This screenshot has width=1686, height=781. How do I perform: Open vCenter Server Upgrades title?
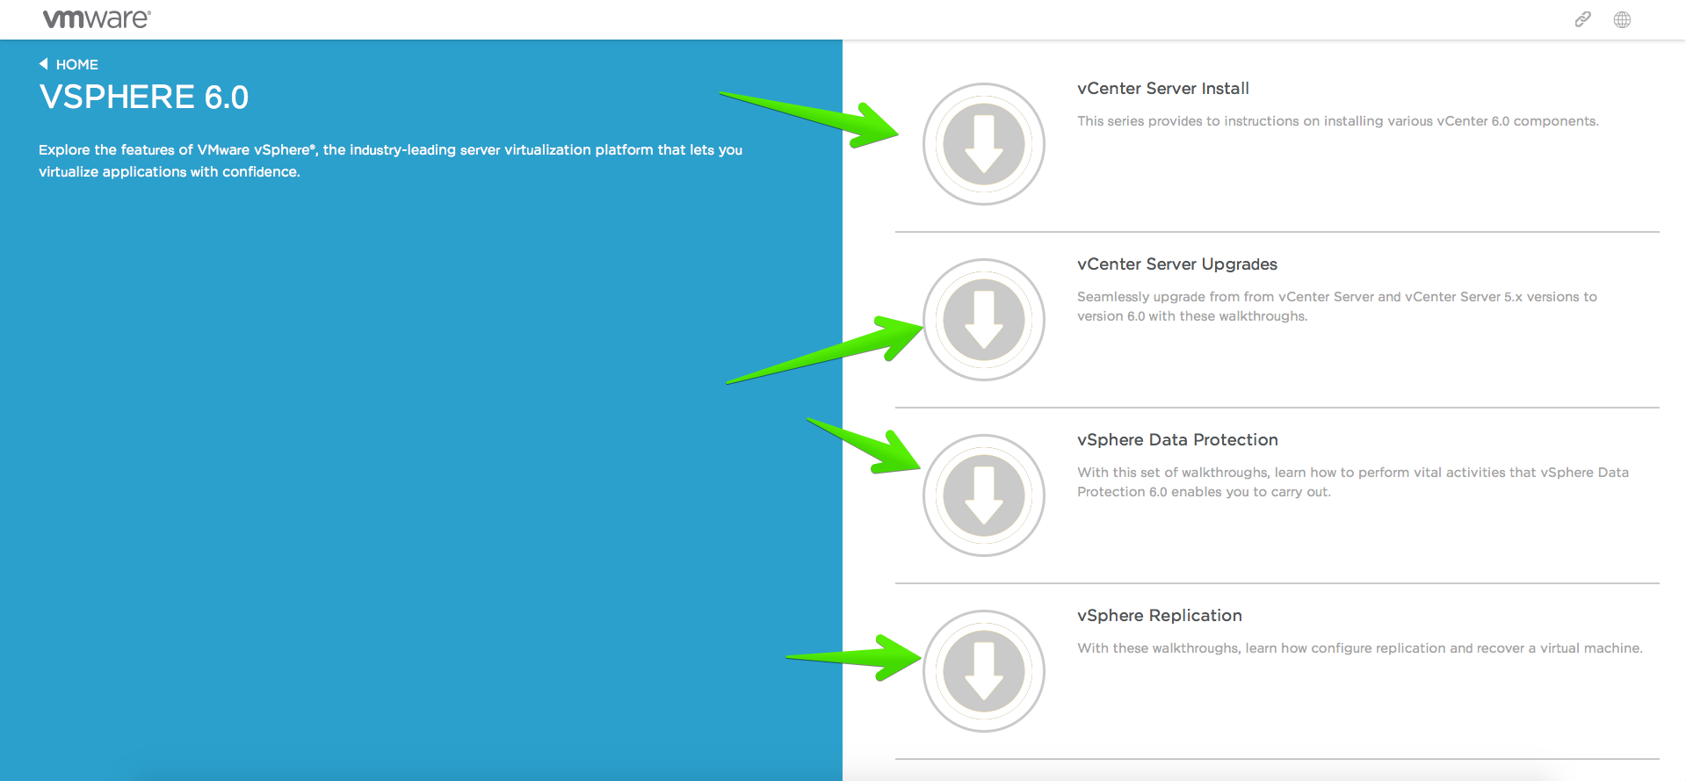point(1176,264)
